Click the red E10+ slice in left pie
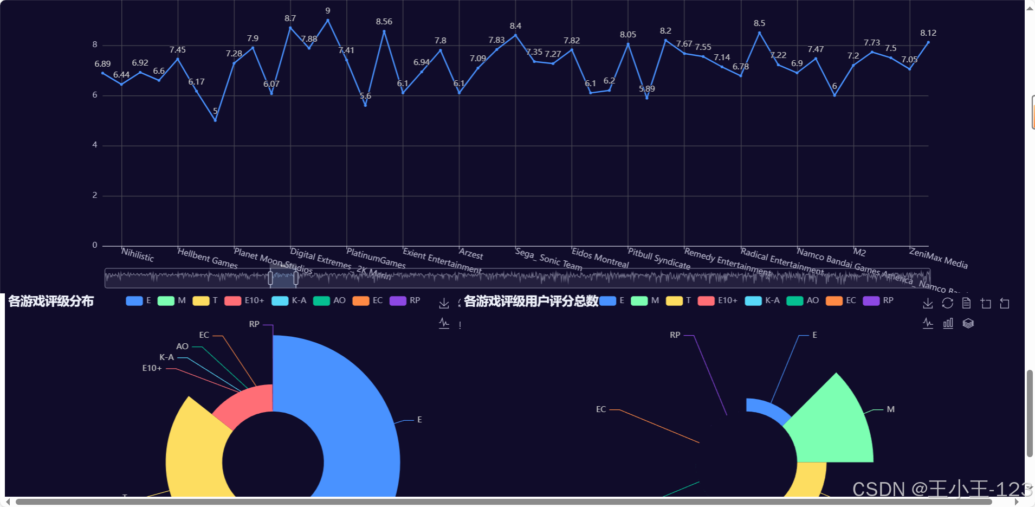Screen dimensions: 1035x507 point(247,404)
